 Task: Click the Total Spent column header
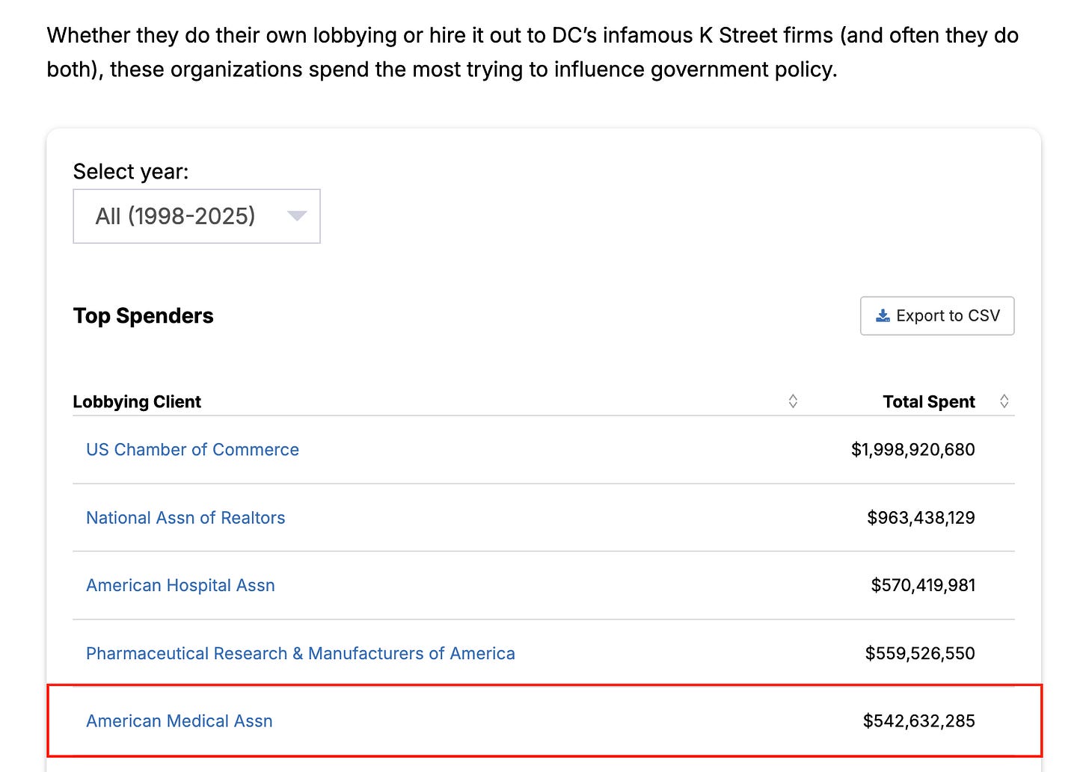[x=928, y=402]
